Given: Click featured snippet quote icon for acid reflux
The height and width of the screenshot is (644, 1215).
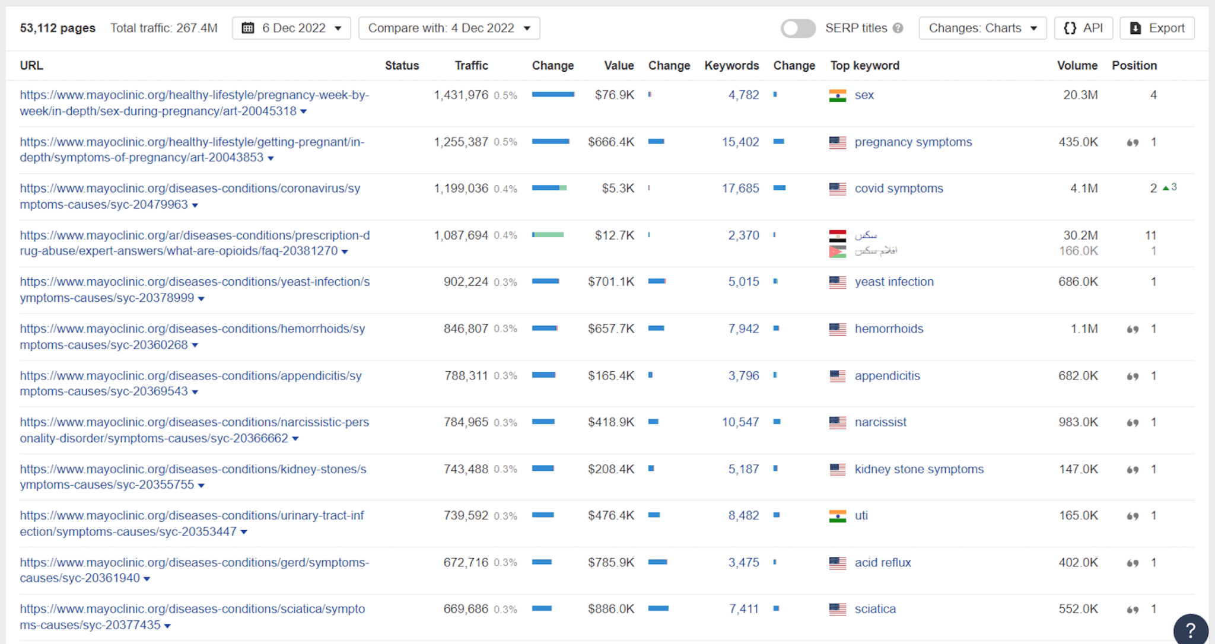Looking at the screenshot, I should pyautogui.click(x=1133, y=563).
